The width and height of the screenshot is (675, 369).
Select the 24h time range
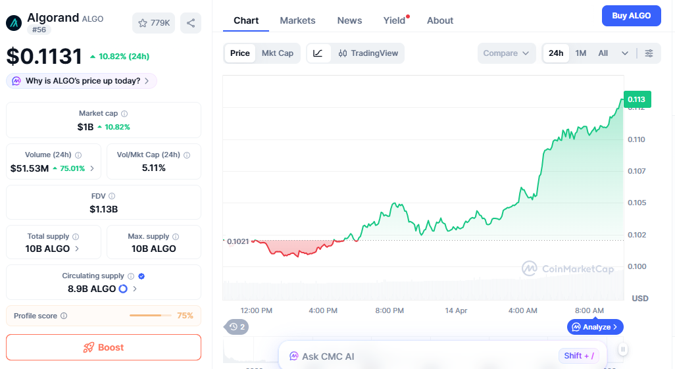[556, 53]
